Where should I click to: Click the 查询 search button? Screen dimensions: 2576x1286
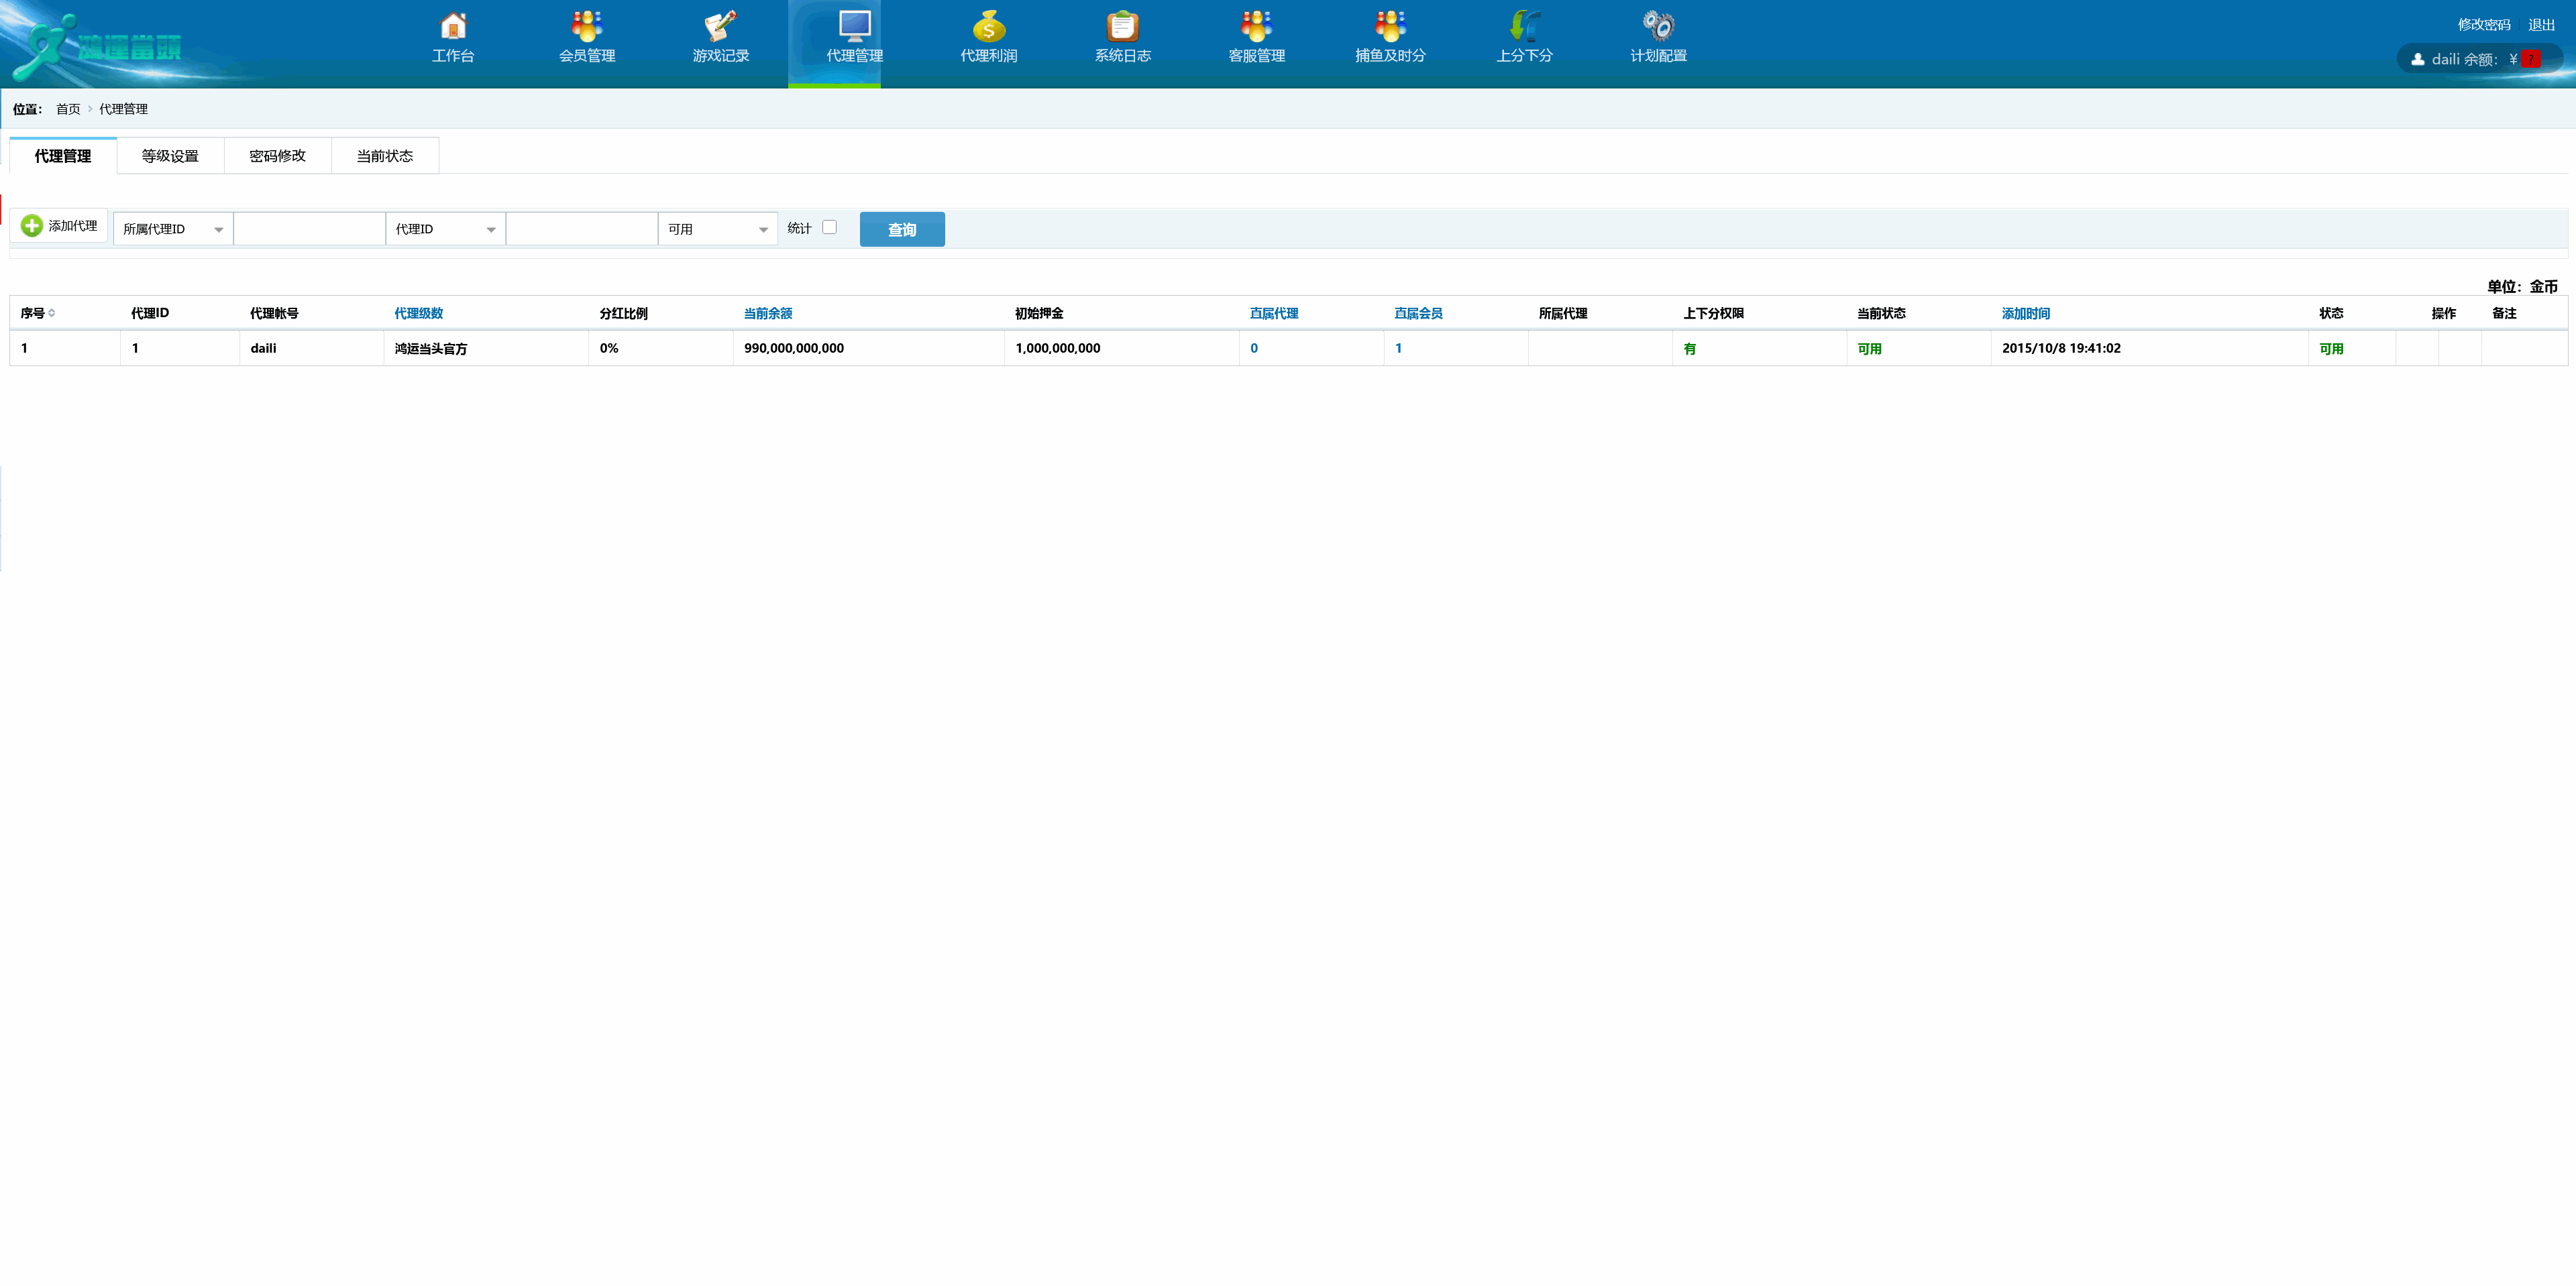901,230
